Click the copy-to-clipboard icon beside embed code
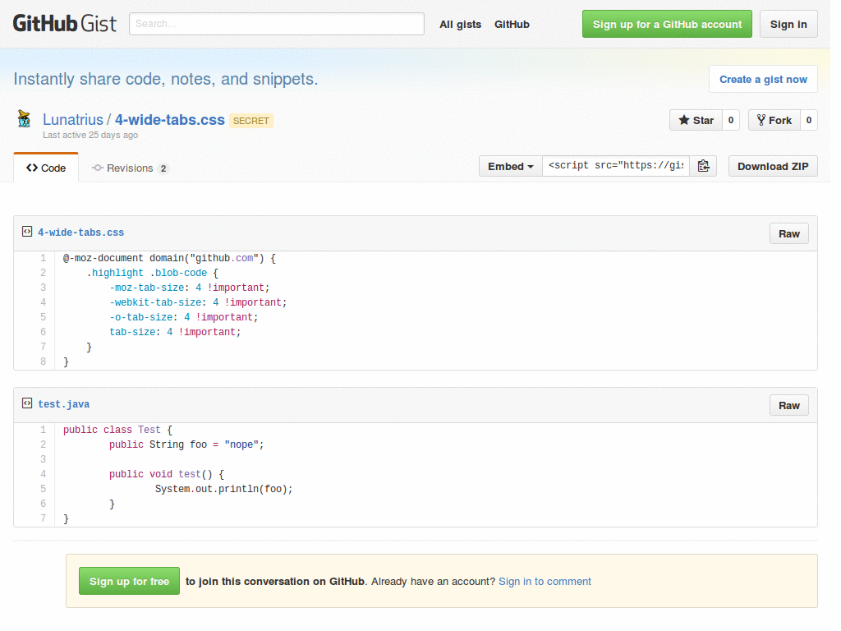The image size is (841, 631). click(703, 165)
